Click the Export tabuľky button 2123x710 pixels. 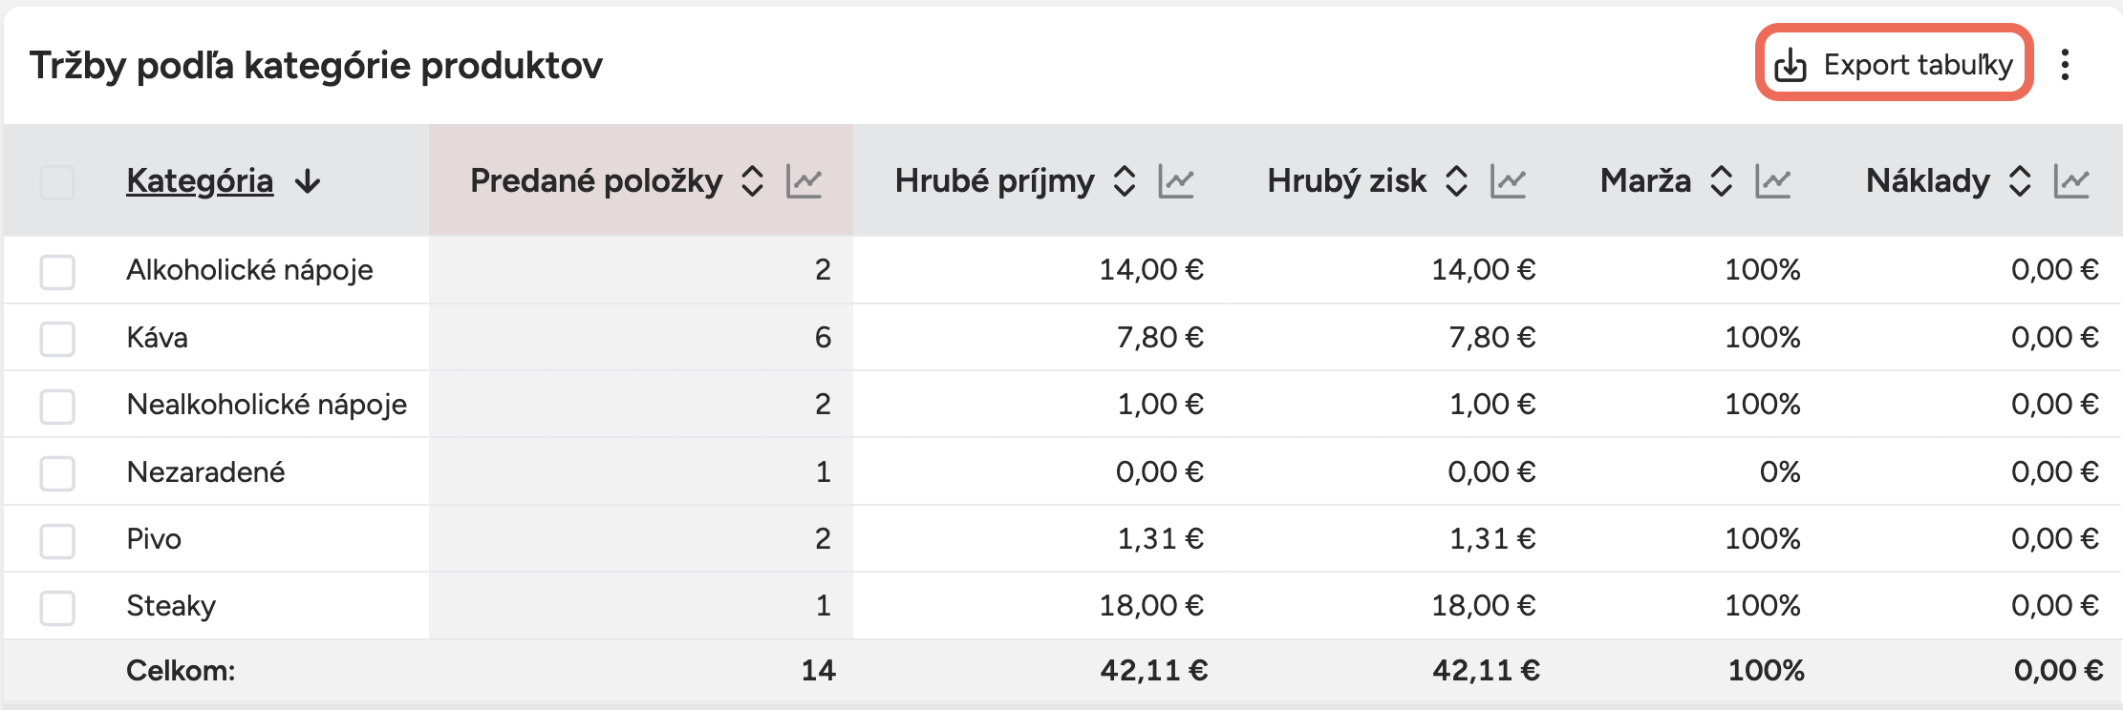pyautogui.click(x=1897, y=64)
